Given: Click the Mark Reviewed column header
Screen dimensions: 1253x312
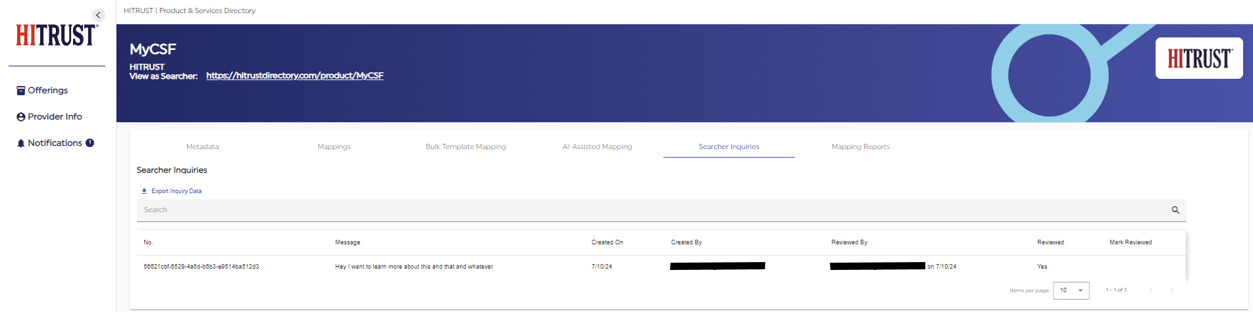Looking at the screenshot, I should click(x=1131, y=242).
